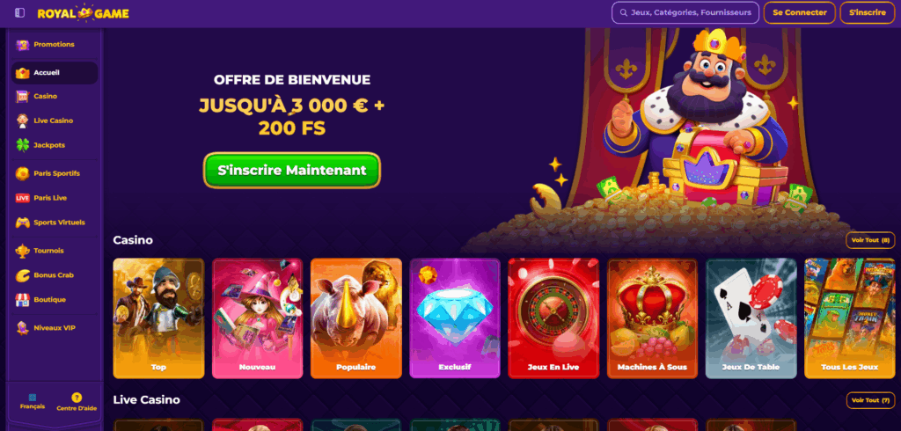The width and height of the screenshot is (901, 431).
Task: Open the Machines À Sous category tile
Action: click(652, 318)
